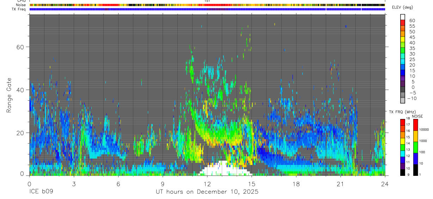Click the '35' label on the ELEV colorbar
Screen dimensions: 433x199
pyautogui.click(x=412, y=48)
